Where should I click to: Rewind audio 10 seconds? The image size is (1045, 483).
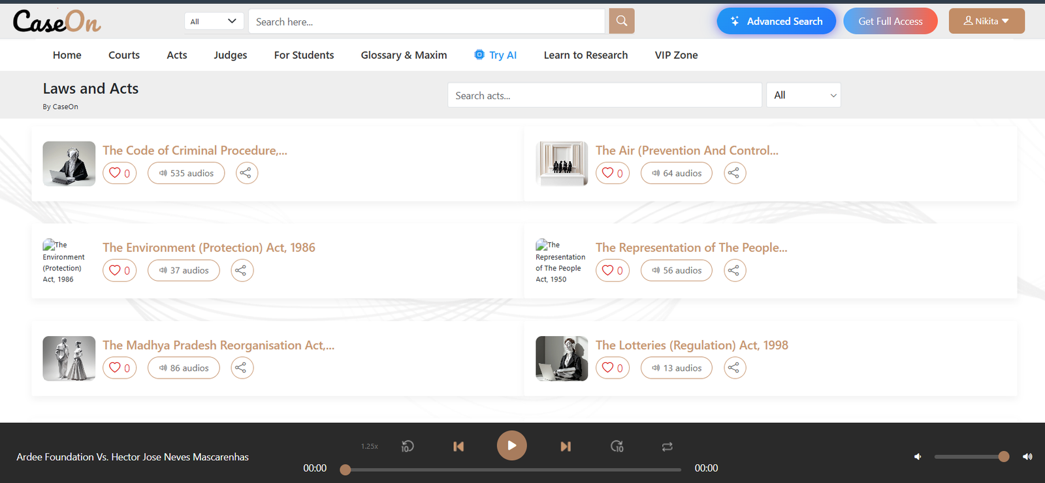pyautogui.click(x=408, y=446)
